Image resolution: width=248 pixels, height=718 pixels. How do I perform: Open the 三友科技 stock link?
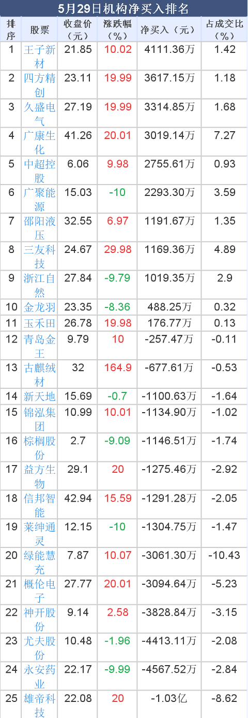tap(40, 256)
